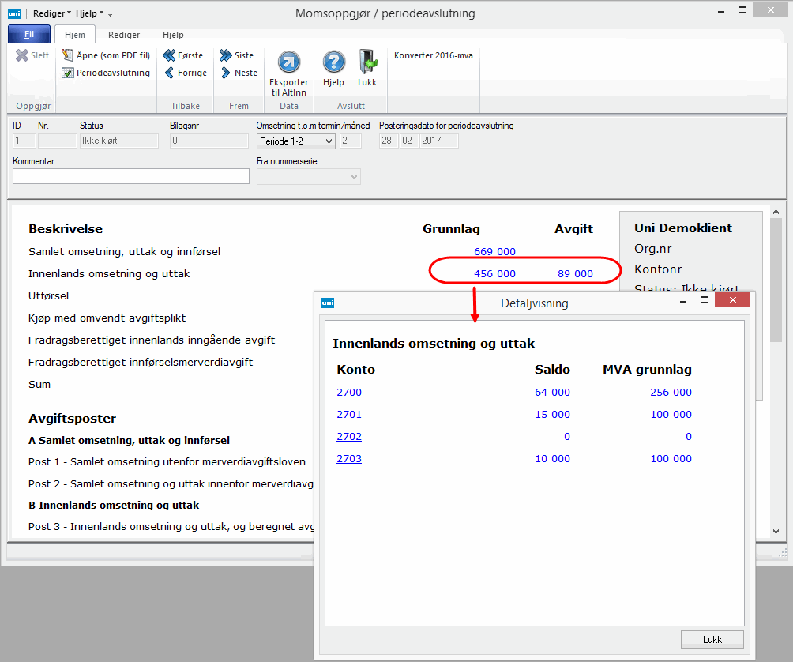Viewport: 793px width, 662px height.
Task: Click the 456 000 Grunnlag amount
Action: click(494, 274)
